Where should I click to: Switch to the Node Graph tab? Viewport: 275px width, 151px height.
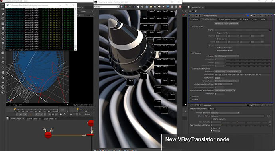(16, 119)
